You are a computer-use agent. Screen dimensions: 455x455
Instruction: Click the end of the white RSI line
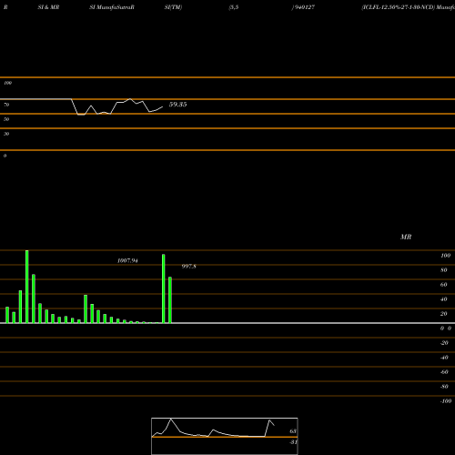[162, 106]
